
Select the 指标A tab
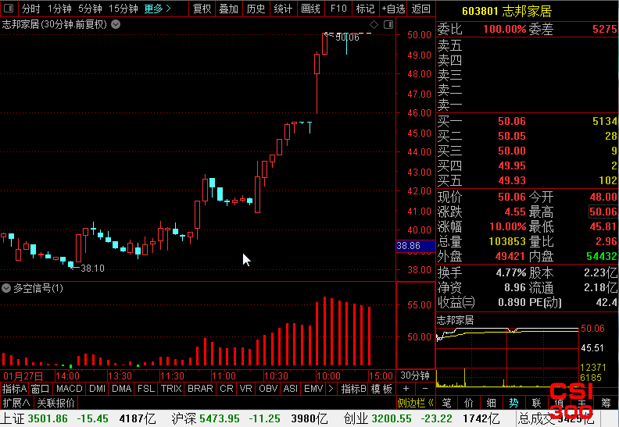tap(14, 389)
